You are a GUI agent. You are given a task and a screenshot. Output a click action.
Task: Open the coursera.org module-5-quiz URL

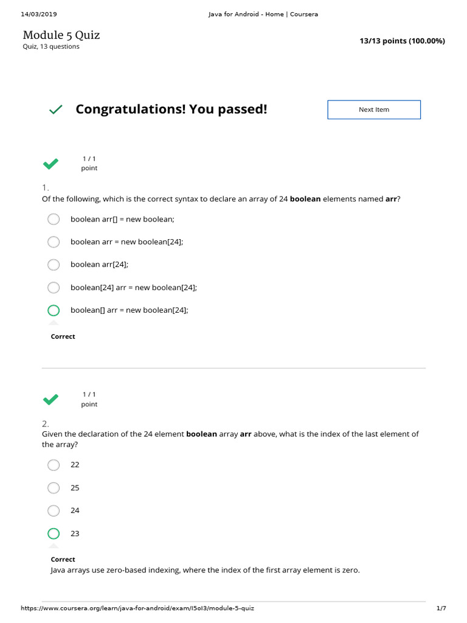(137, 608)
